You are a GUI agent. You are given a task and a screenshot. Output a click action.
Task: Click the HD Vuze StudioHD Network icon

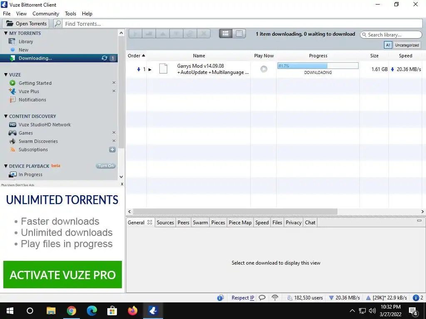coord(12,125)
